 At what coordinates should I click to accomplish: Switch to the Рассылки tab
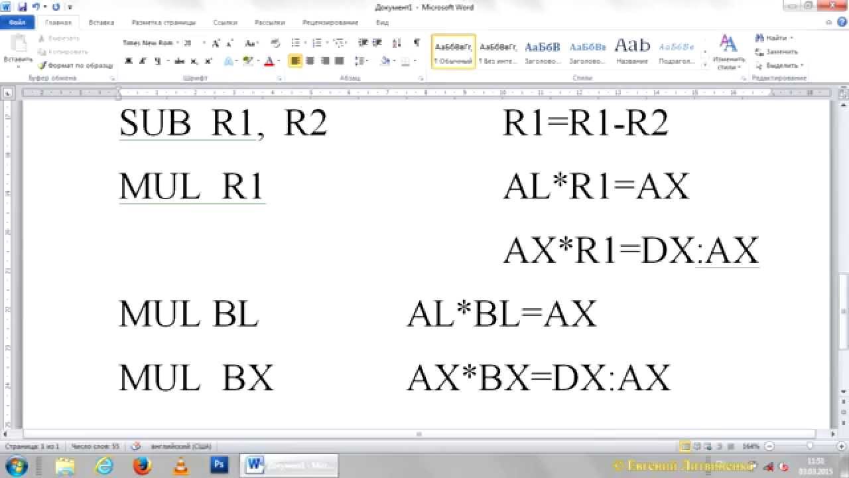tap(270, 22)
